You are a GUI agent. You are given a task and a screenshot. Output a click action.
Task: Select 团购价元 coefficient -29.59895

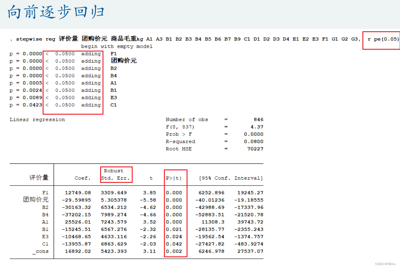coord(76,200)
